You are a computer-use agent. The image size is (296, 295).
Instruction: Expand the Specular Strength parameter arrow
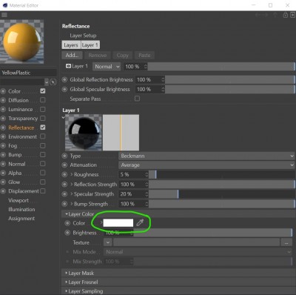click(72, 193)
